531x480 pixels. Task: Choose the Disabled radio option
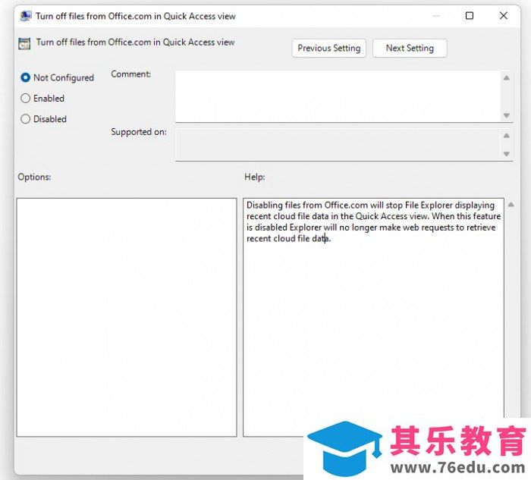point(26,119)
